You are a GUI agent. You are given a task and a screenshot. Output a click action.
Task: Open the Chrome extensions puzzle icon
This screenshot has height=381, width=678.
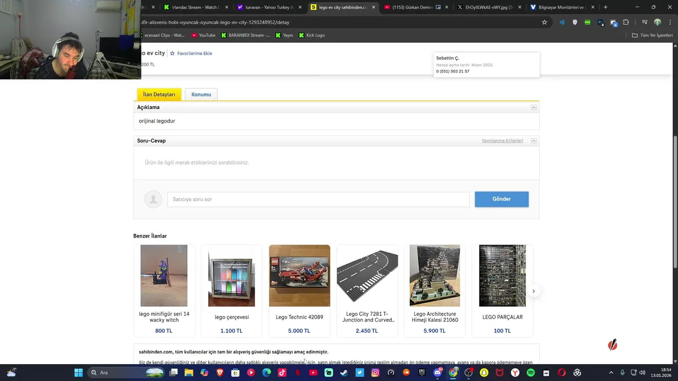point(626,22)
